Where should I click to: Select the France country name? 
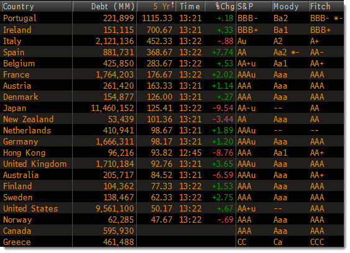16,74
